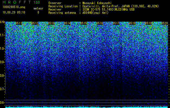Click the 0.8 frequency axis label
Screen dimensions: 170x108
2,76
